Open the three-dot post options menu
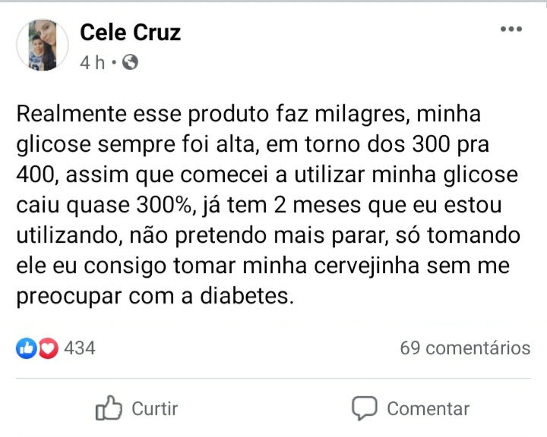Screen dimensions: 547x437 coord(511,29)
